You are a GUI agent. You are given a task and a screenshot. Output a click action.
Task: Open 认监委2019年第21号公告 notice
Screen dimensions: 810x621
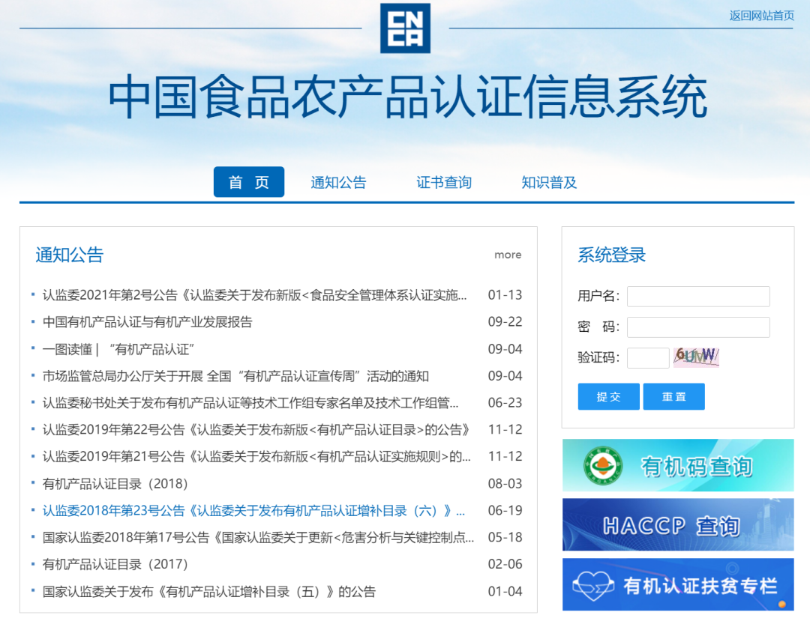[x=256, y=456]
